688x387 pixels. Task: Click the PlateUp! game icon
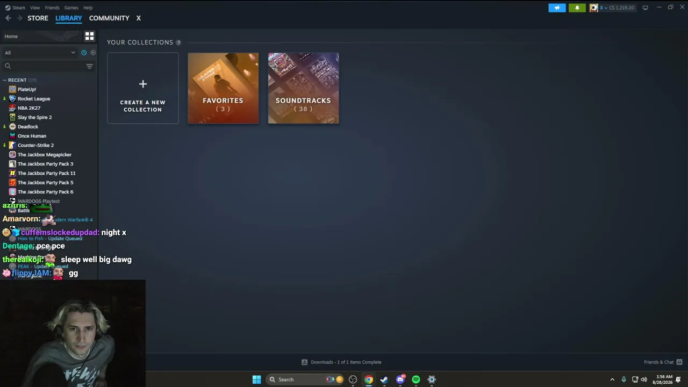coord(12,89)
